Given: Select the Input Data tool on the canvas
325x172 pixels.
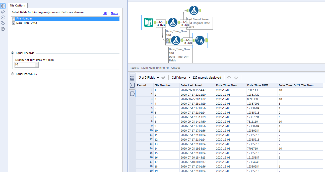Looking at the screenshot, I should coord(149,22).
